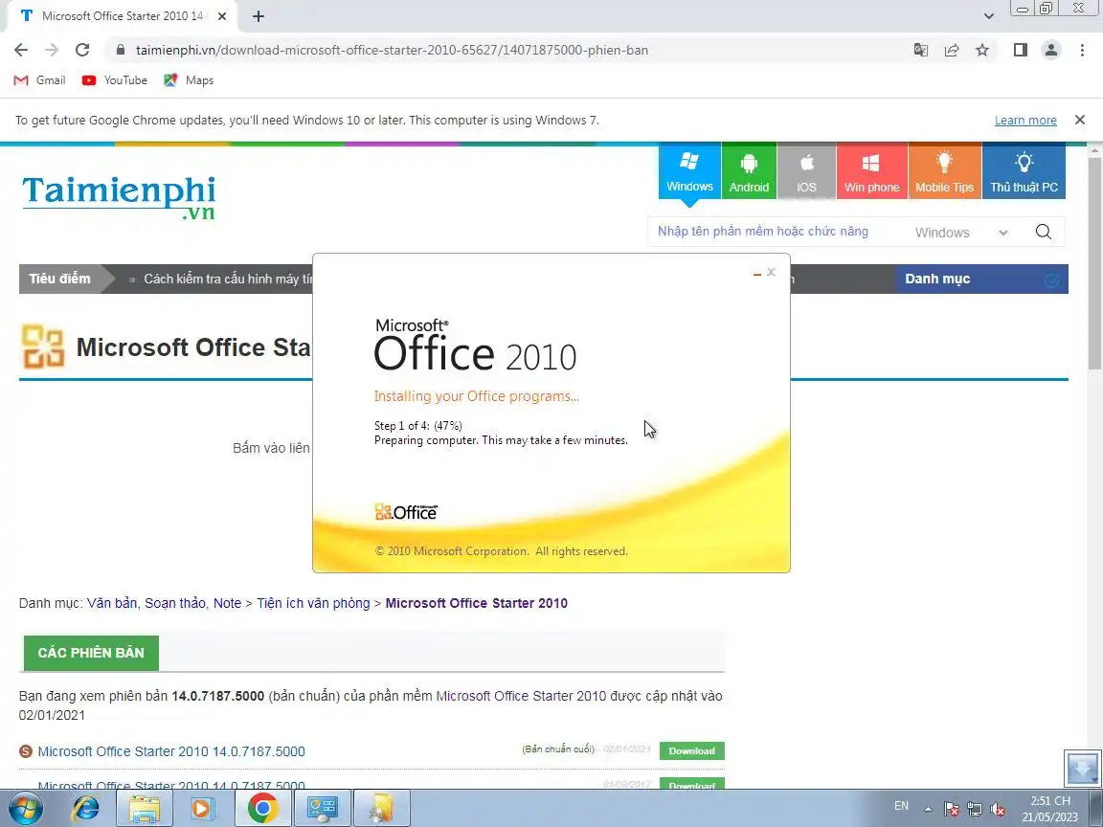Open the YouTube bookmark
Image resolution: width=1103 pixels, height=827 pixels.
(x=115, y=80)
